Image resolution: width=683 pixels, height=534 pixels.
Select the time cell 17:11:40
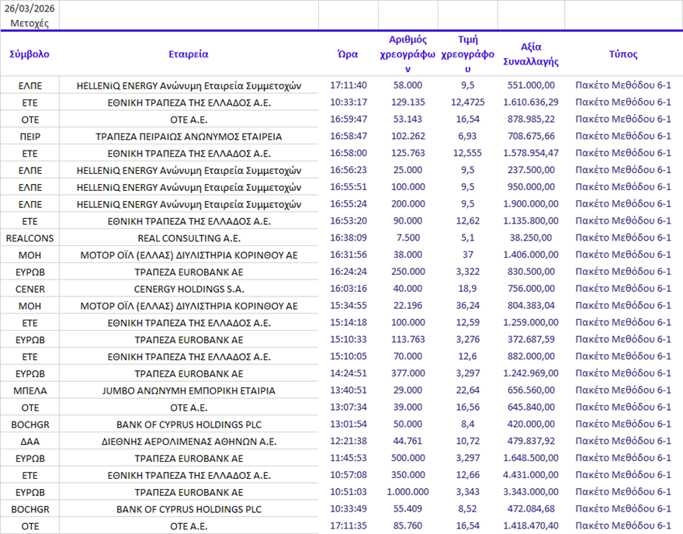click(348, 85)
